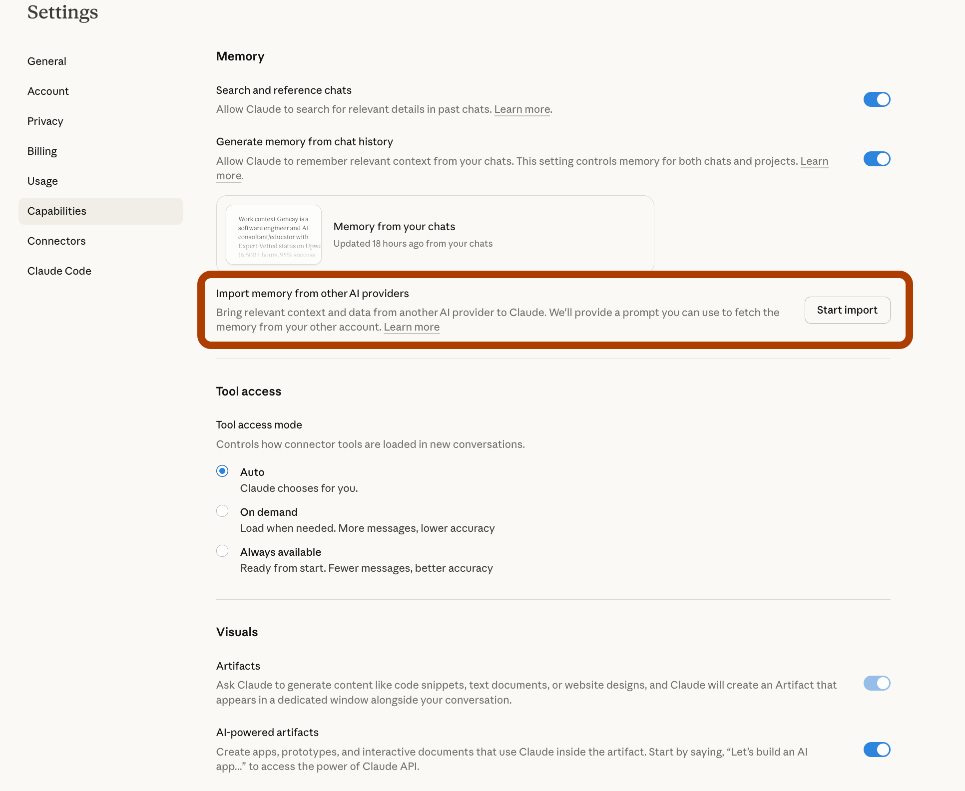Image resolution: width=965 pixels, height=791 pixels.
Task: Open the Billing section
Action: tap(42, 151)
